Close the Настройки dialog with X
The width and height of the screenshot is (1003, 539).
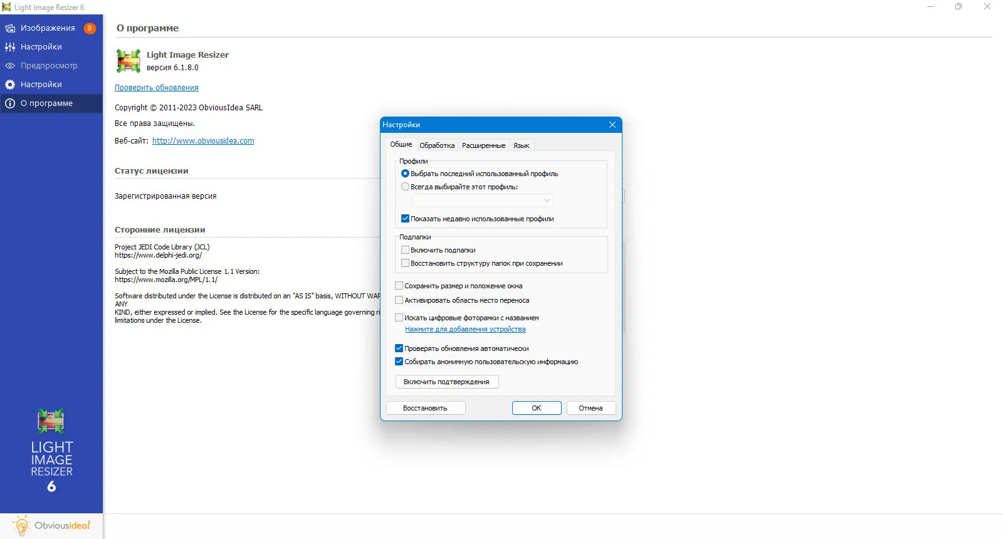point(612,125)
